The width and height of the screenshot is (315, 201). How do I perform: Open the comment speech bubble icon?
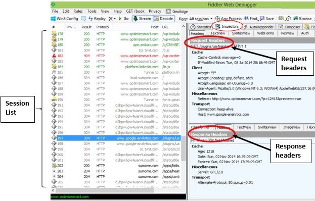pos(83,19)
